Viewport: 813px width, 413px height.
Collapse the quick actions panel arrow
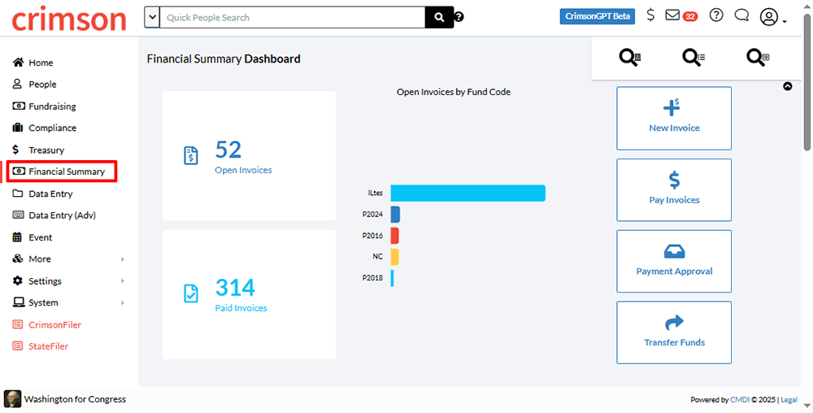[788, 86]
